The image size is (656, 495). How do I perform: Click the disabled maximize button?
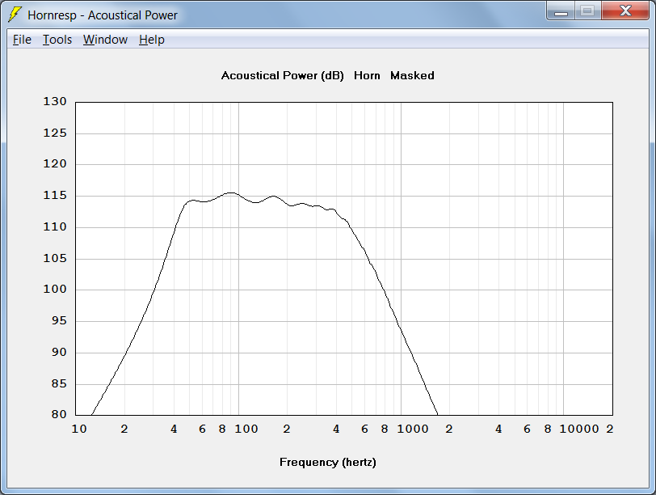(588, 11)
